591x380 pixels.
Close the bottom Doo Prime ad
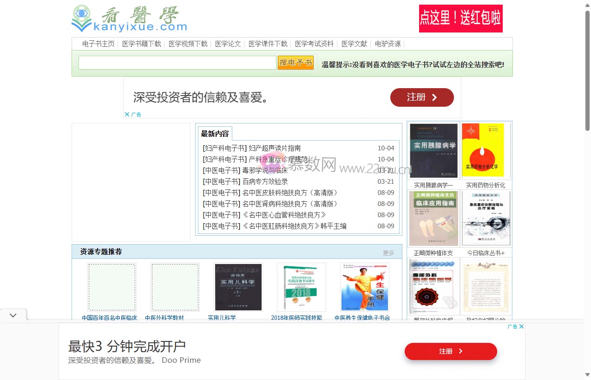coord(521,327)
